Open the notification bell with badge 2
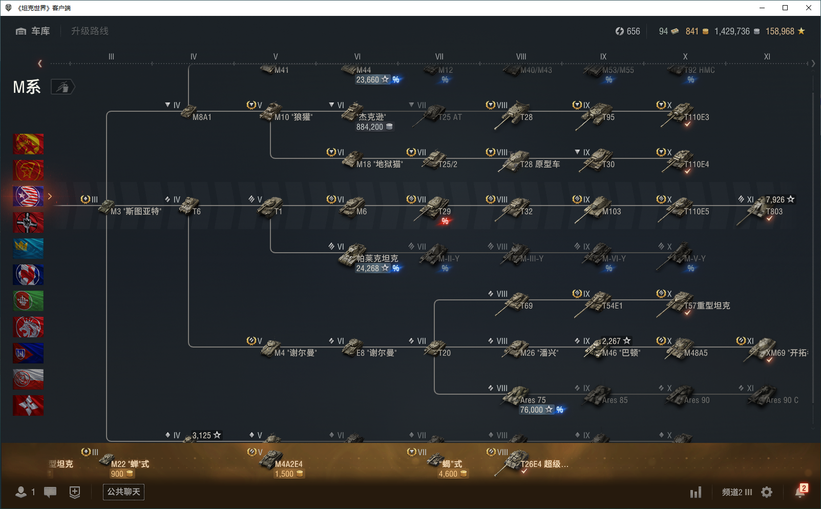Image resolution: width=821 pixels, height=509 pixels. [800, 492]
